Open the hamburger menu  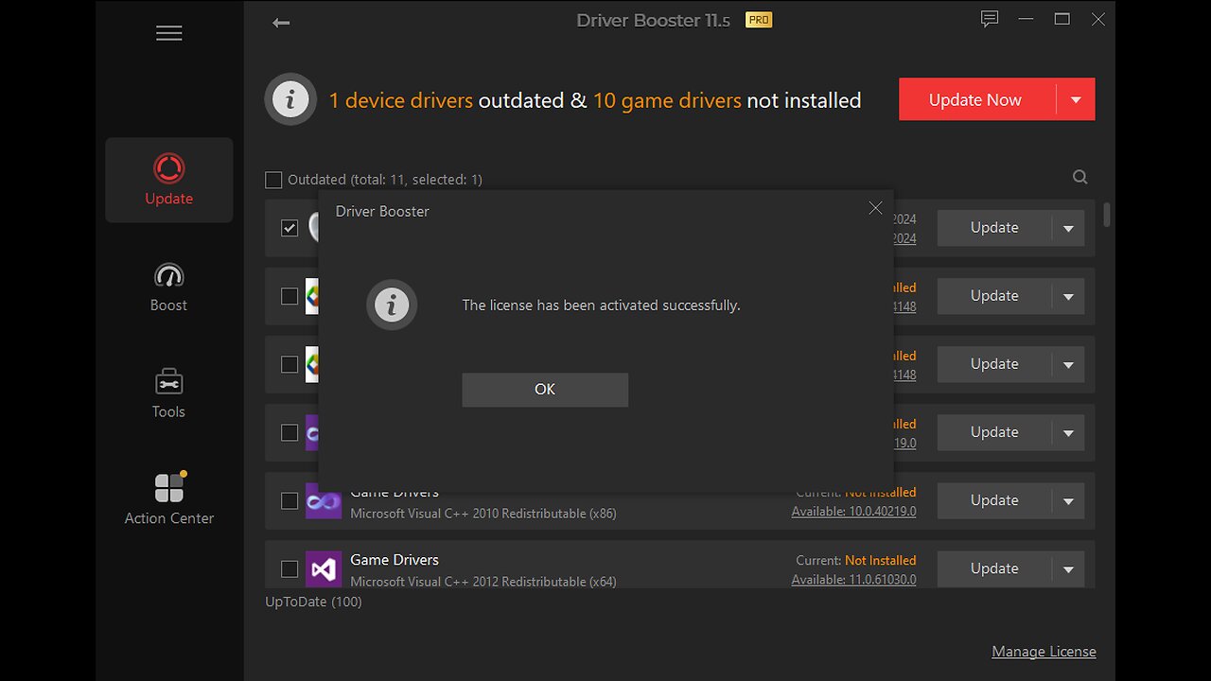click(169, 33)
